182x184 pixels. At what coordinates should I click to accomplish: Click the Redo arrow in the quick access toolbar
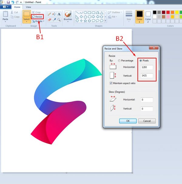tap(17, 2)
